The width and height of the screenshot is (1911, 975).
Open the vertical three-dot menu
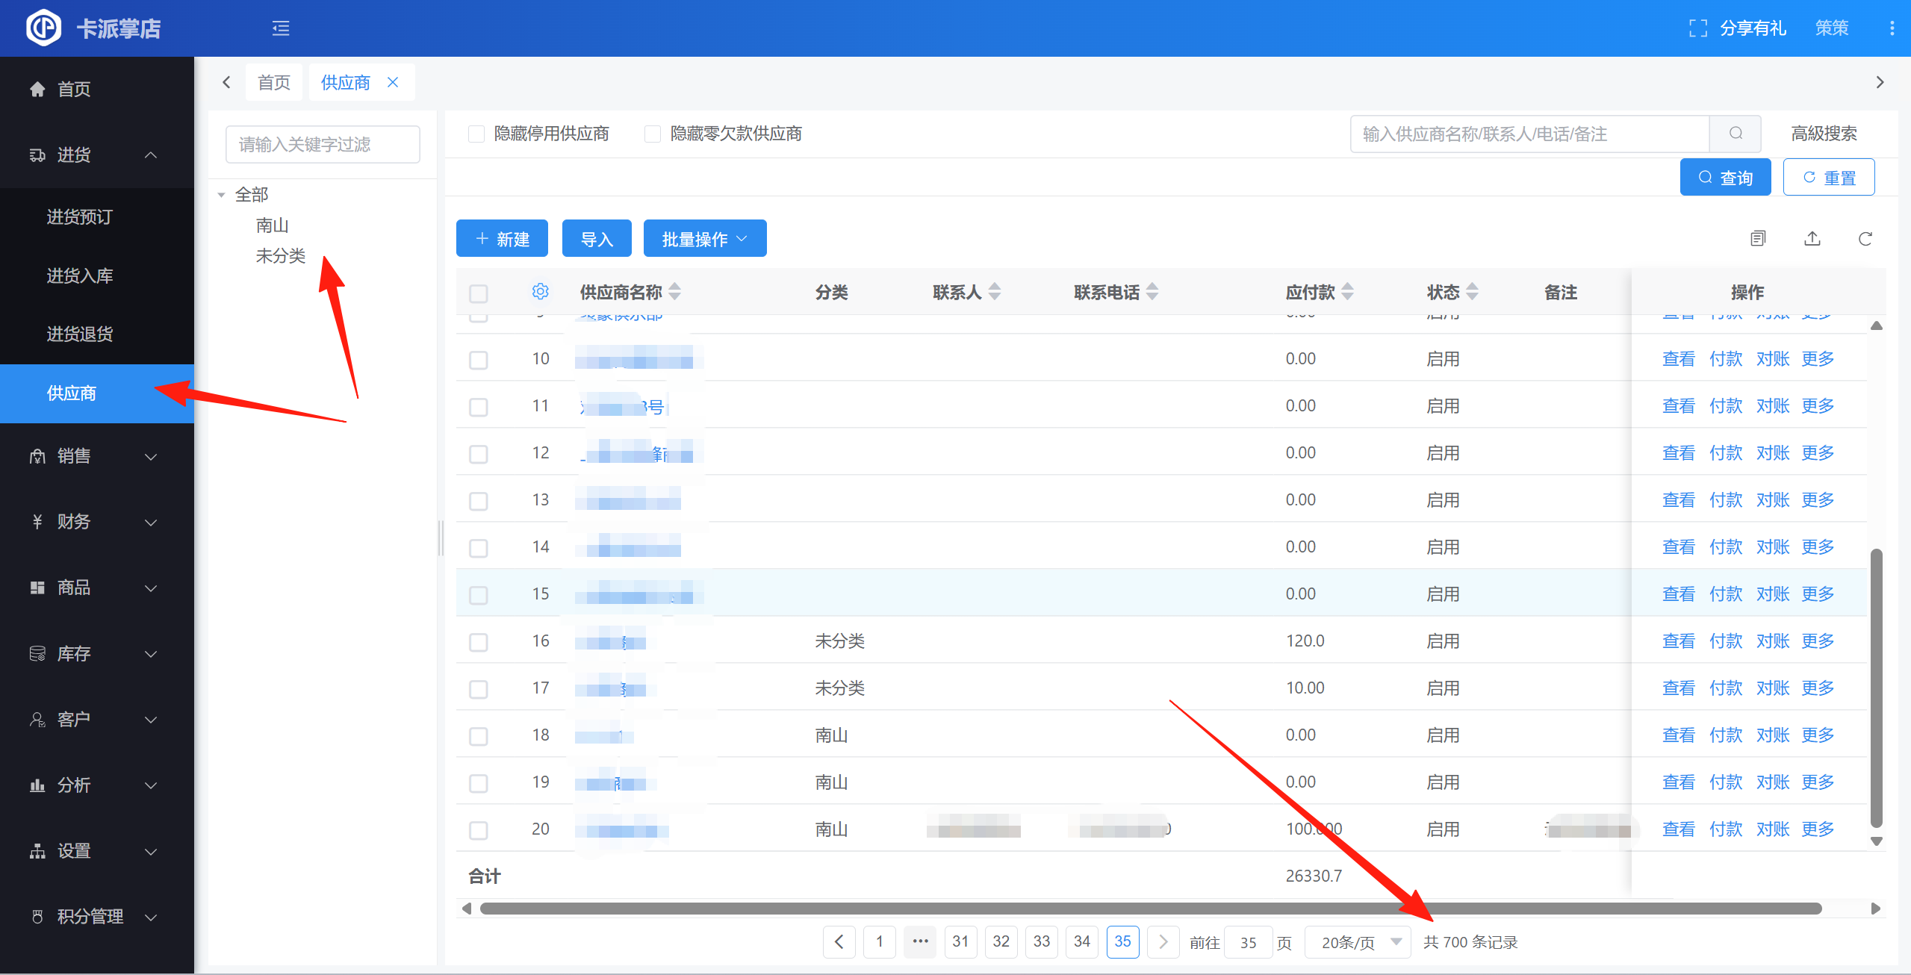[x=1892, y=28]
